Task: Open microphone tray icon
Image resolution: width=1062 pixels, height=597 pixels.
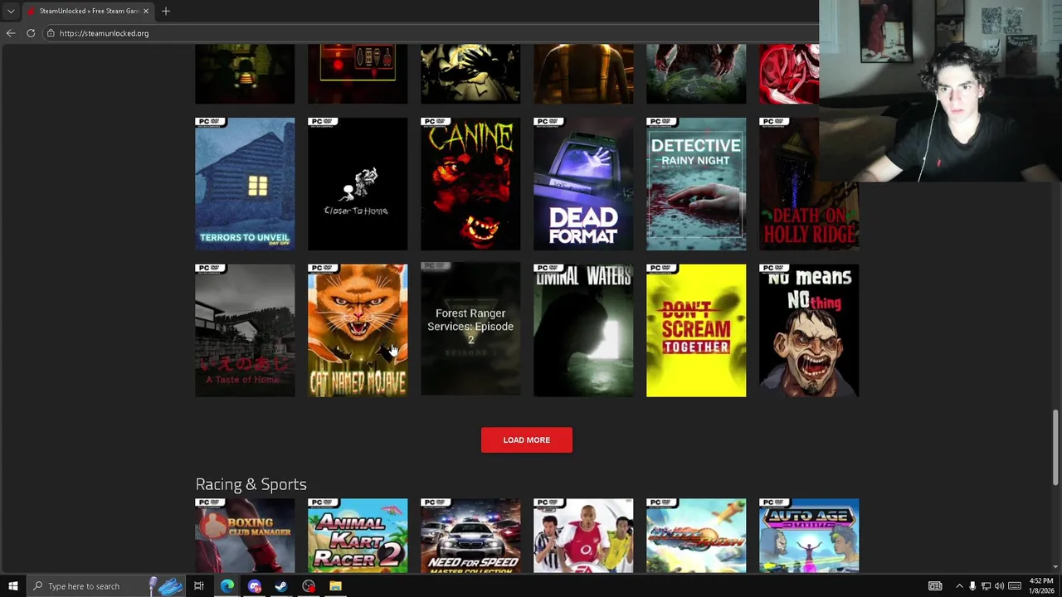Action: [x=972, y=586]
